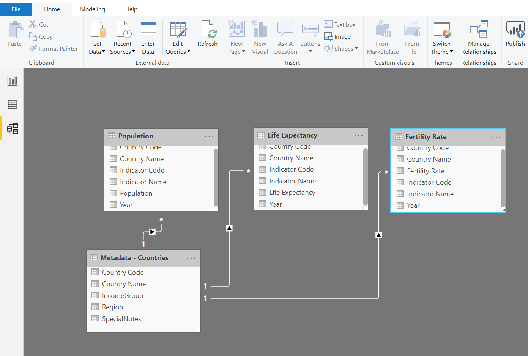
Task: Open Data view from the left sidebar
Action: pos(12,104)
